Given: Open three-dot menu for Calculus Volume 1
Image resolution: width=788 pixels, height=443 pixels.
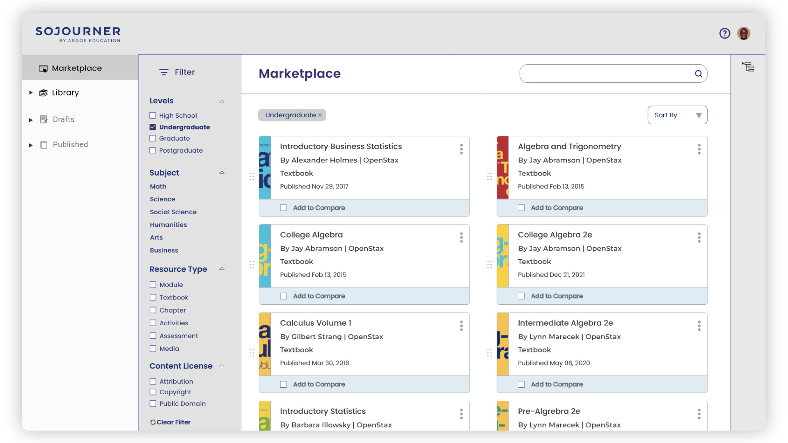Looking at the screenshot, I should (x=461, y=326).
